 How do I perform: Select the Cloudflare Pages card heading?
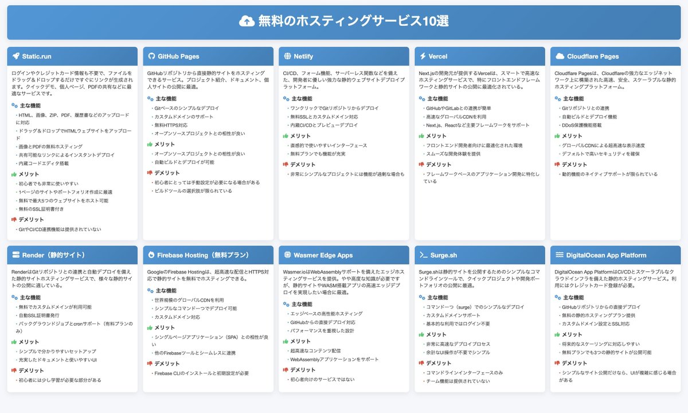593,56
